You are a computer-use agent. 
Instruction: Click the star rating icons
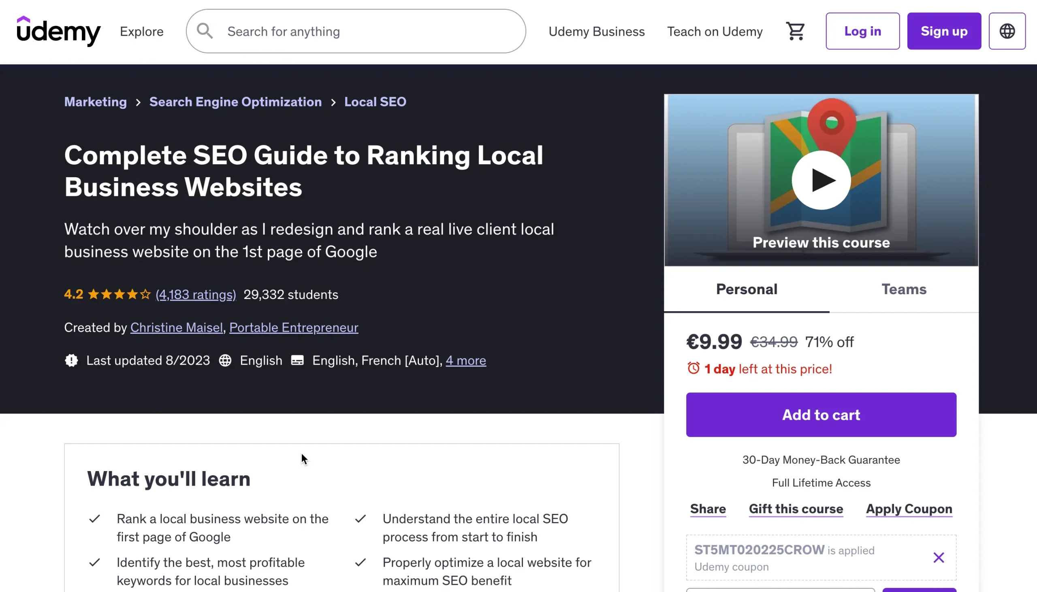coord(119,294)
